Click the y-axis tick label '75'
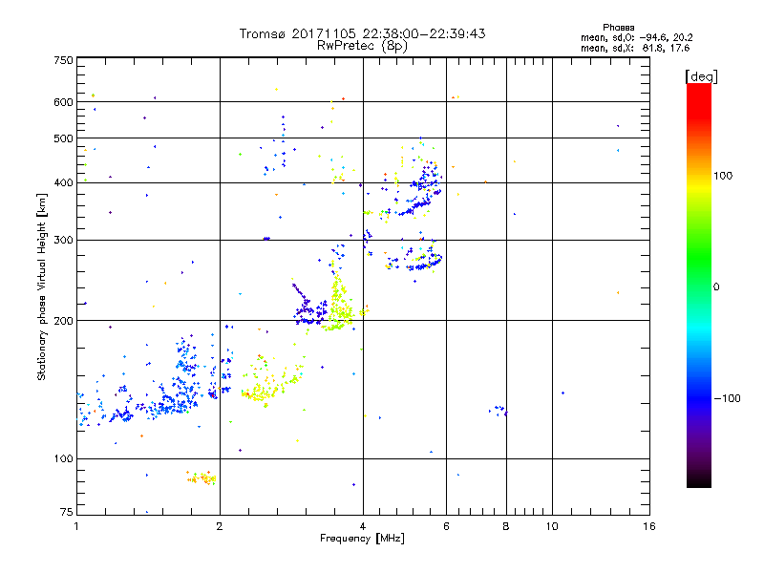This screenshot has width=764, height=573. (67, 512)
